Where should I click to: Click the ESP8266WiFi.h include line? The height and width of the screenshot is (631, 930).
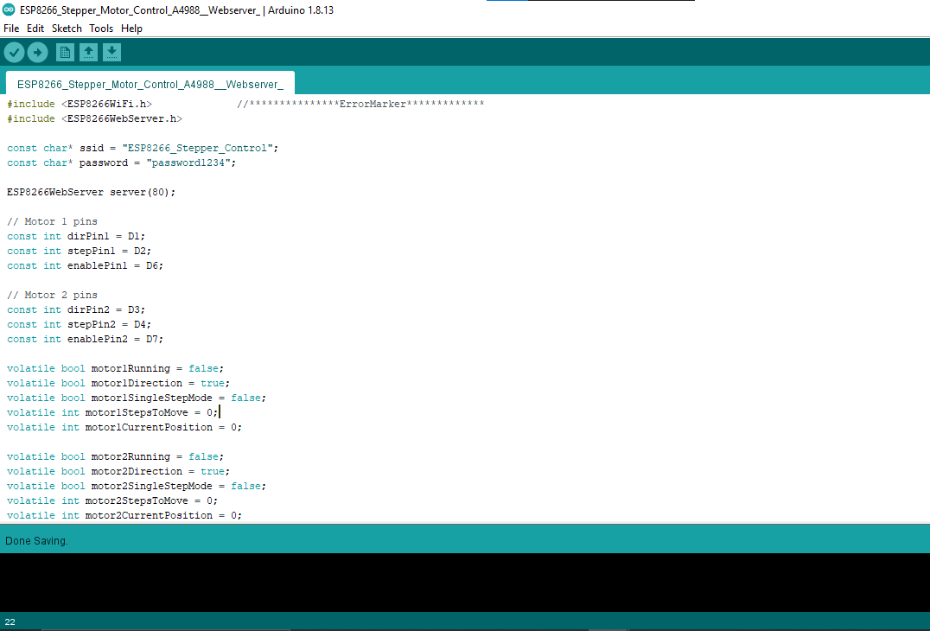tap(80, 104)
